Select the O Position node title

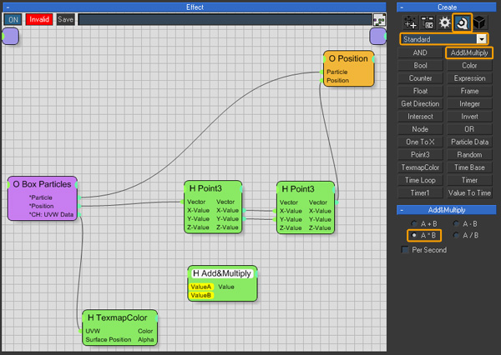click(x=348, y=58)
